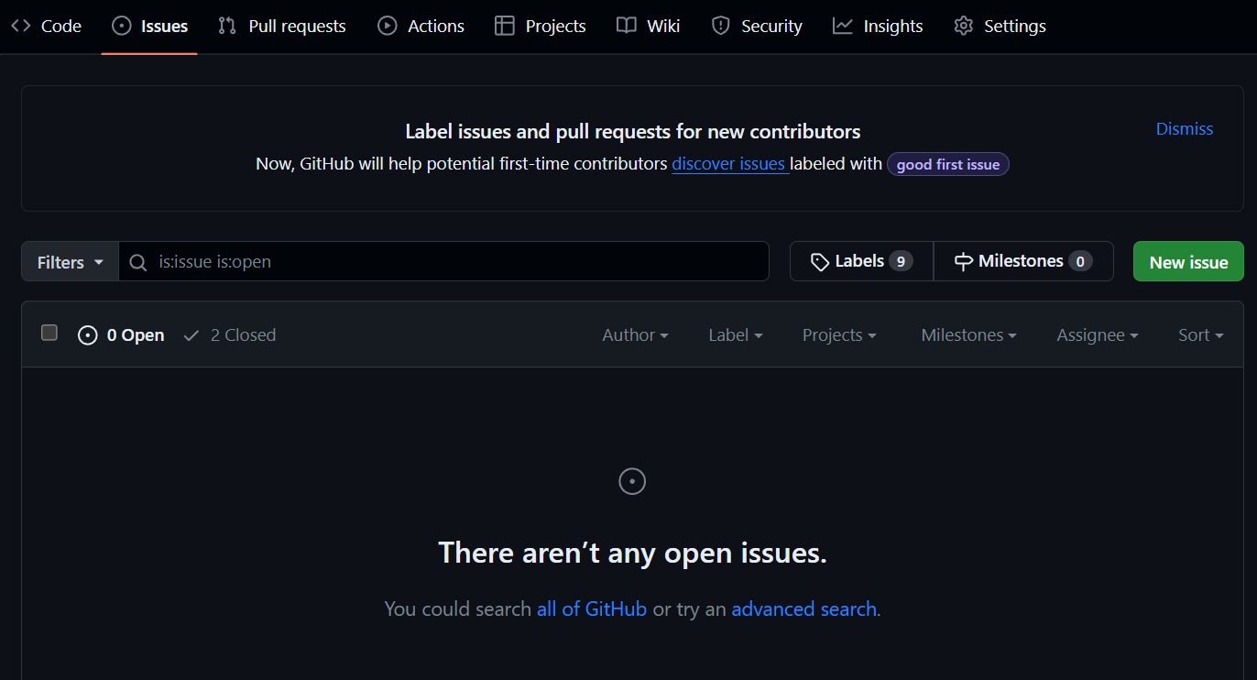The height and width of the screenshot is (680, 1257).
Task: Click the large empty-state issue icon
Action: pyautogui.click(x=632, y=481)
